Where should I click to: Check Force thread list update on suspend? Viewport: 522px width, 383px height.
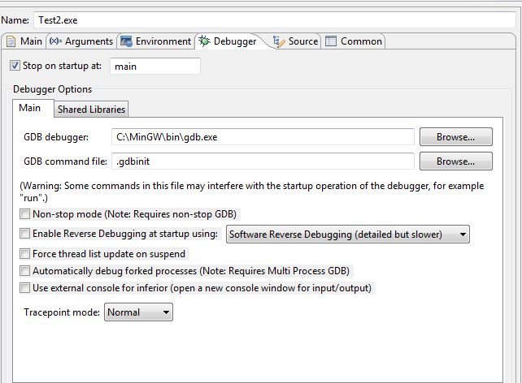(24, 254)
